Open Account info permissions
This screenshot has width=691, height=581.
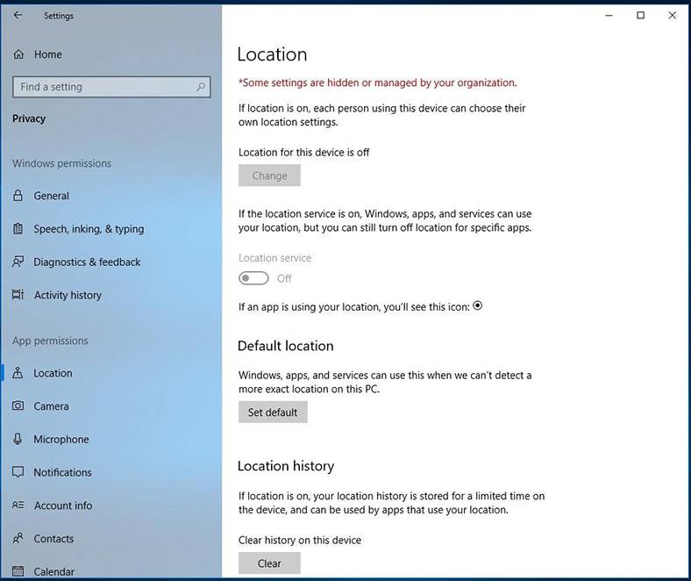point(111,506)
